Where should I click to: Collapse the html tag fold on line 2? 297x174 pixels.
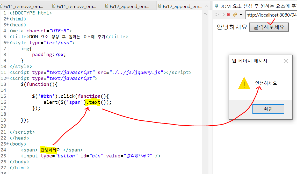(8, 19)
